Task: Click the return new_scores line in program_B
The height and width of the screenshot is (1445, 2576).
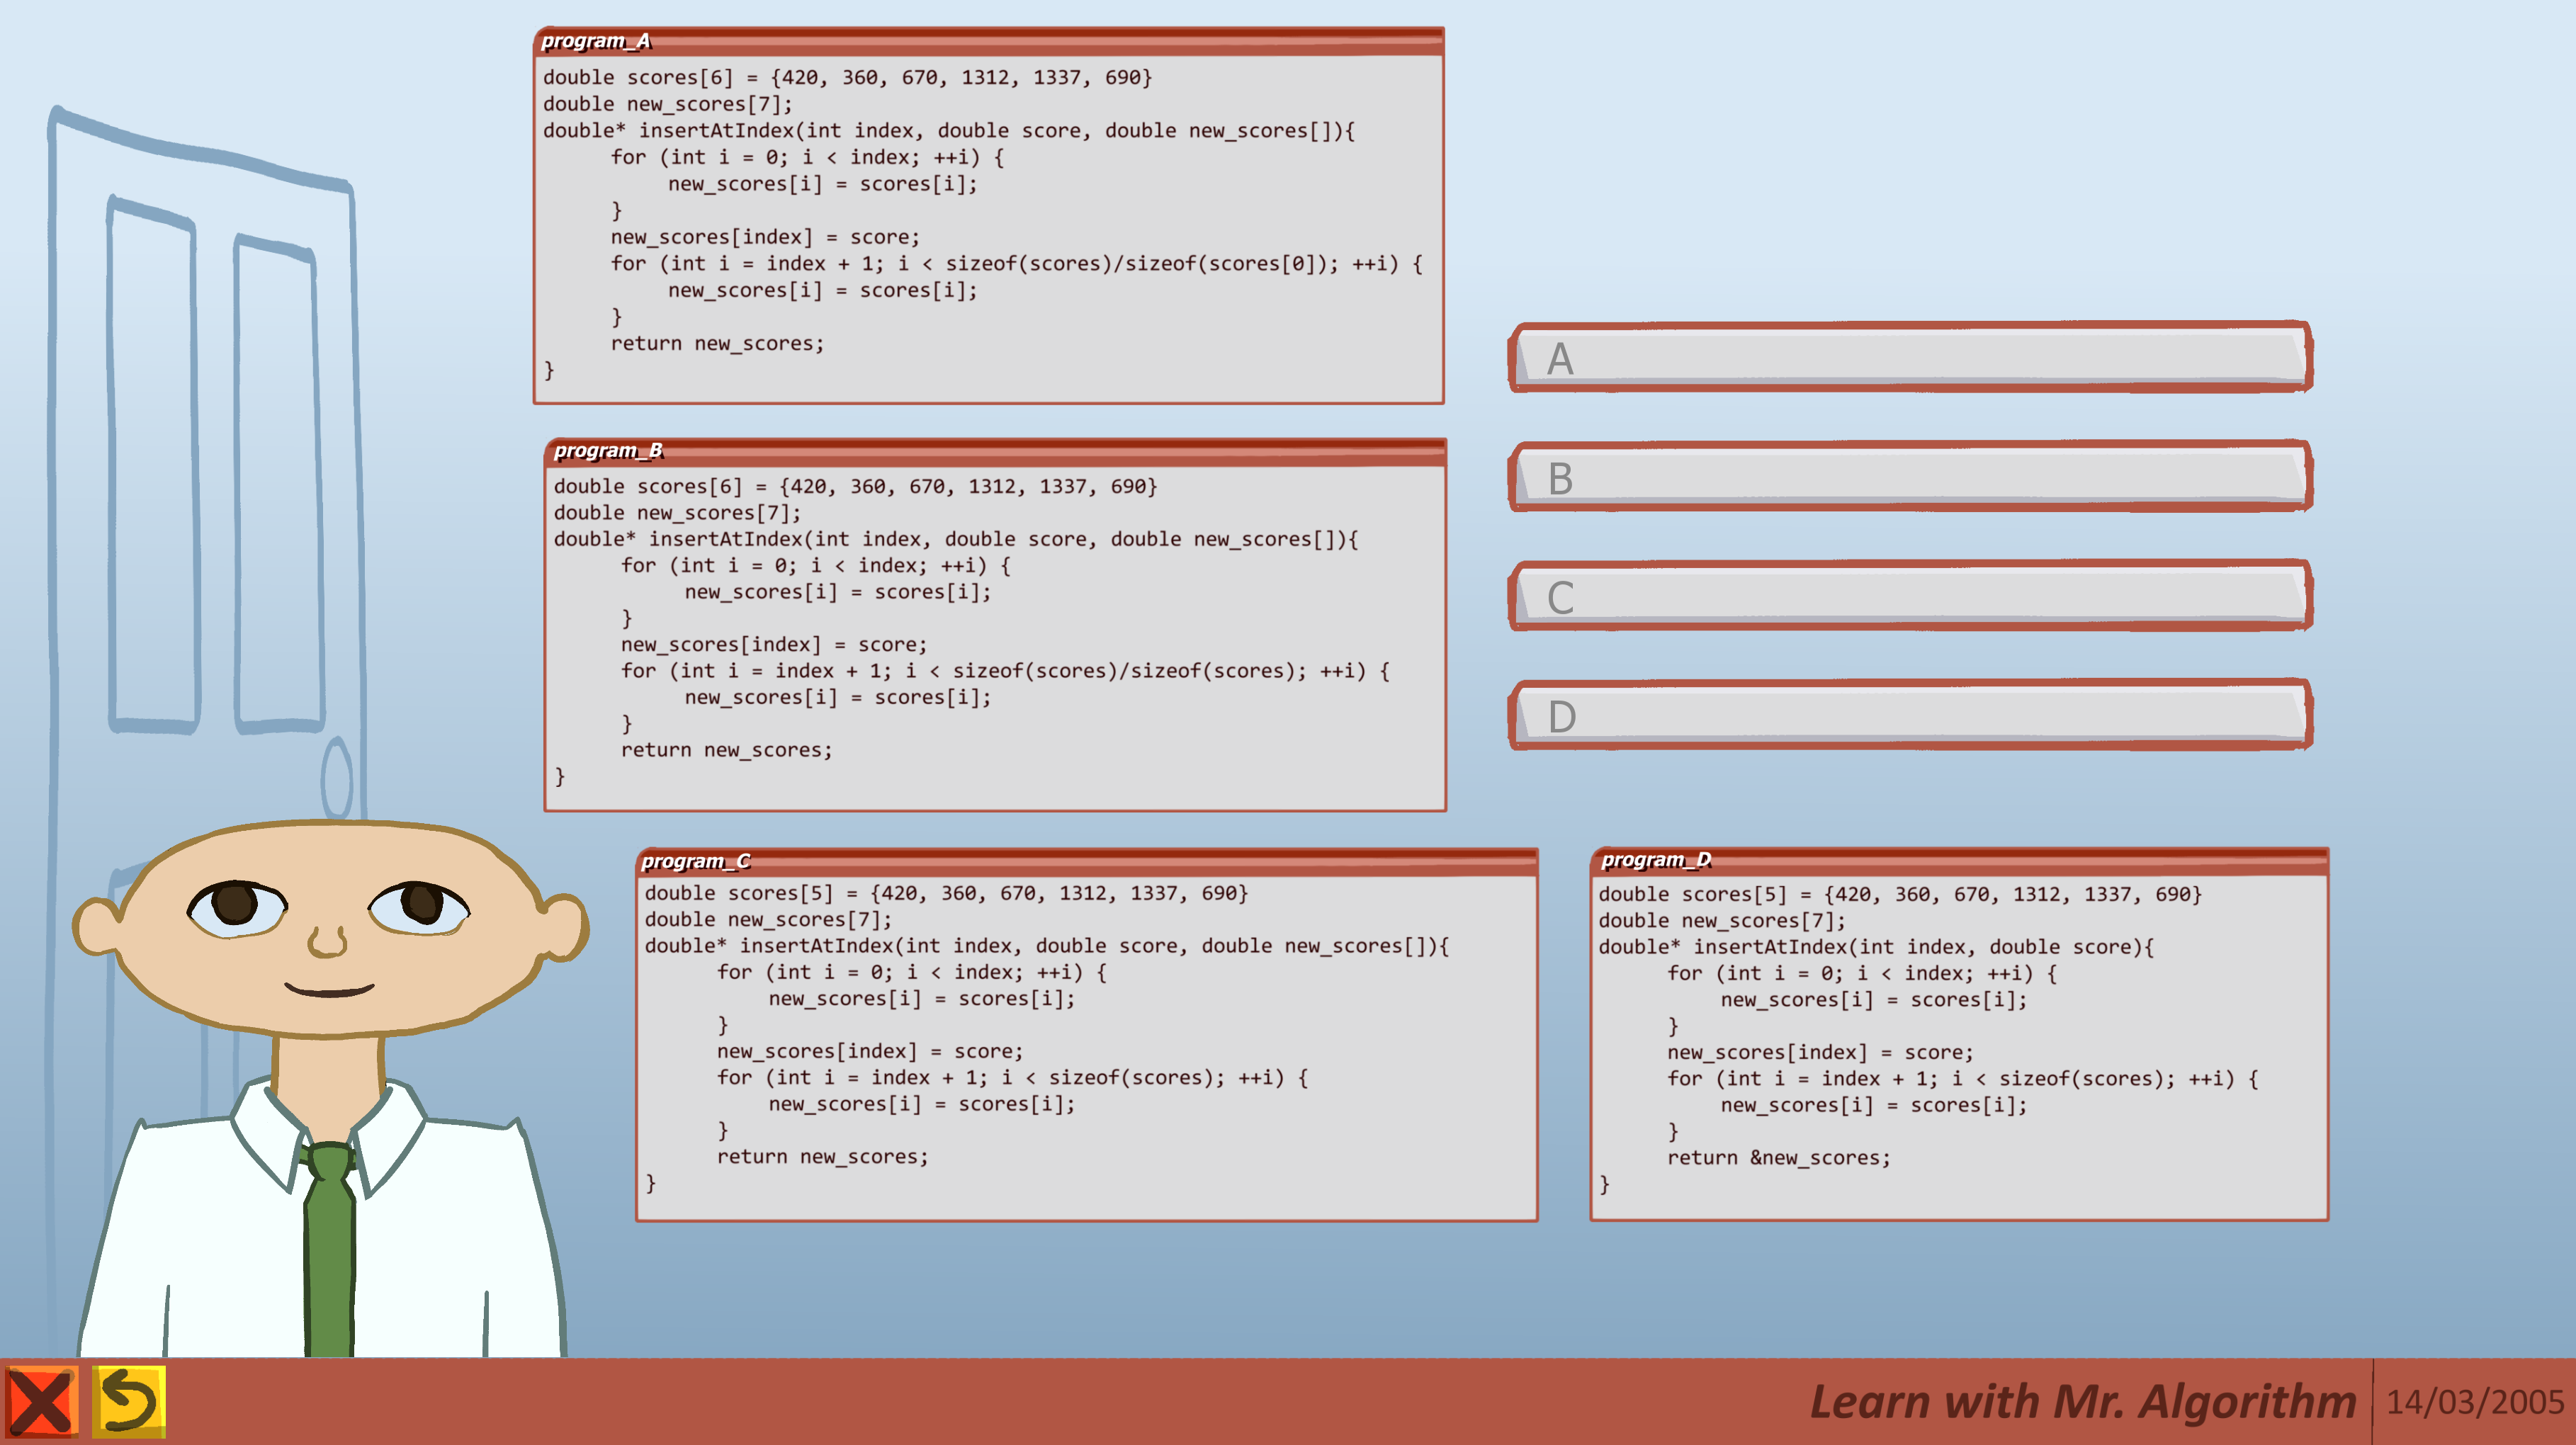Action: point(726,750)
